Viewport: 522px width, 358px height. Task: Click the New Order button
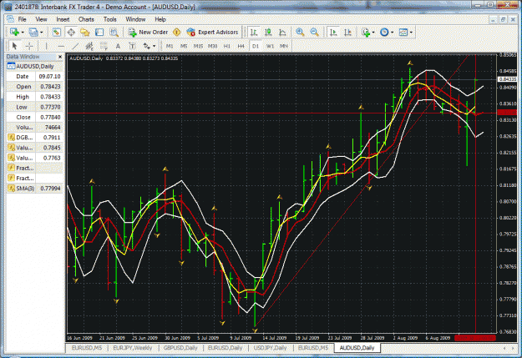click(x=148, y=33)
